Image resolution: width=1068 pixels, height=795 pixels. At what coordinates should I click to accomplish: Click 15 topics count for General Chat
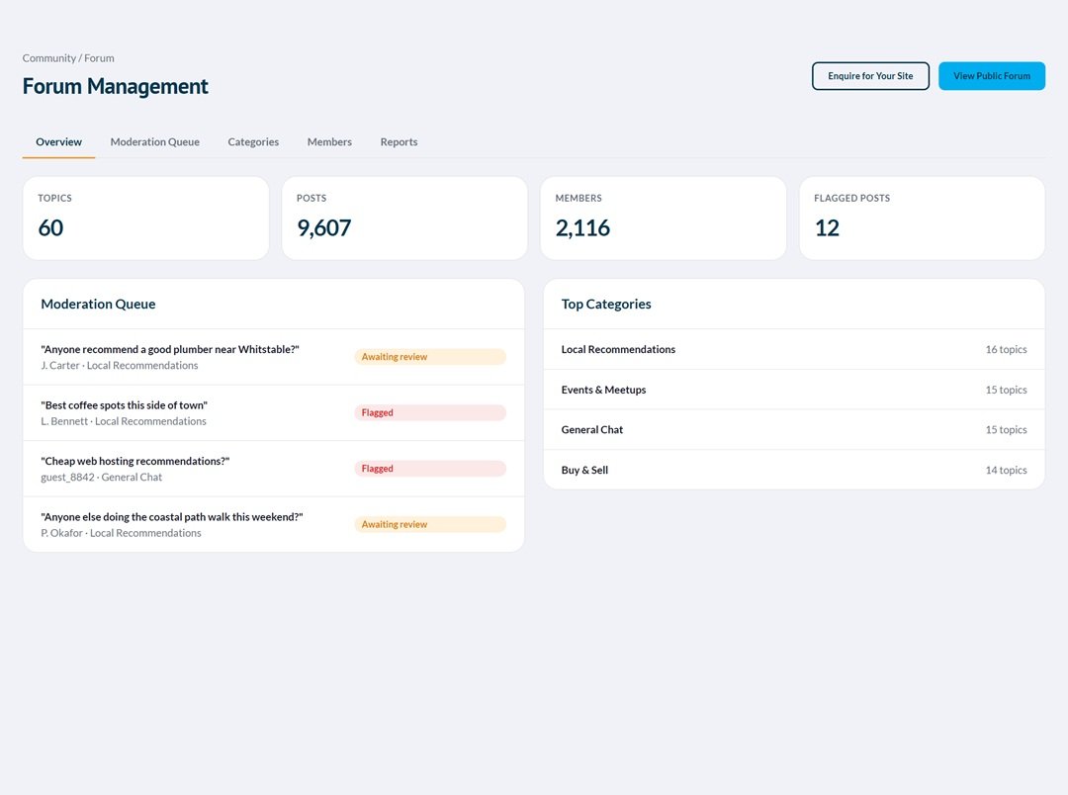coord(1006,430)
